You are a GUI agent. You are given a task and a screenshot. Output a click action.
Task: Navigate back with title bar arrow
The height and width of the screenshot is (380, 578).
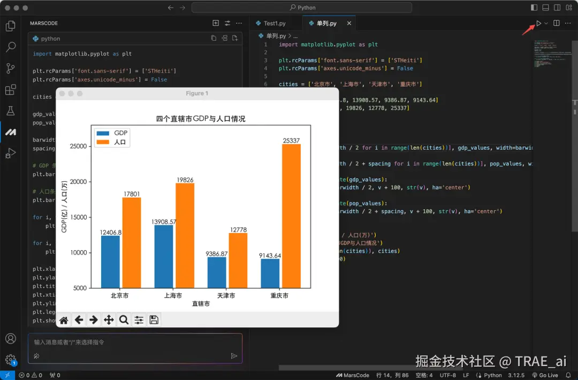coord(170,7)
